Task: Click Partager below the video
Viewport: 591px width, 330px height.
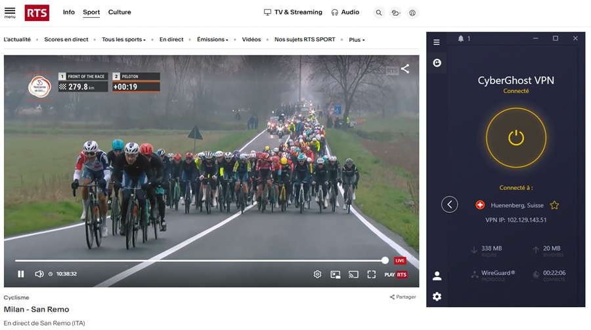Action: click(403, 297)
